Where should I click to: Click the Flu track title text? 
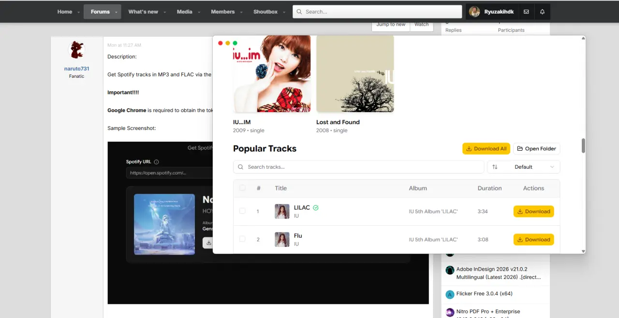(x=298, y=236)
